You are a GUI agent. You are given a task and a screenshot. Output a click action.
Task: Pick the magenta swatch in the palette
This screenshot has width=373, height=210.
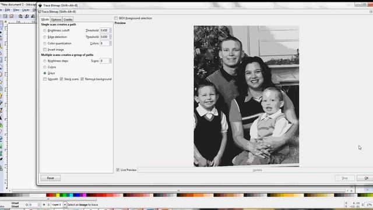click(85, 195)
